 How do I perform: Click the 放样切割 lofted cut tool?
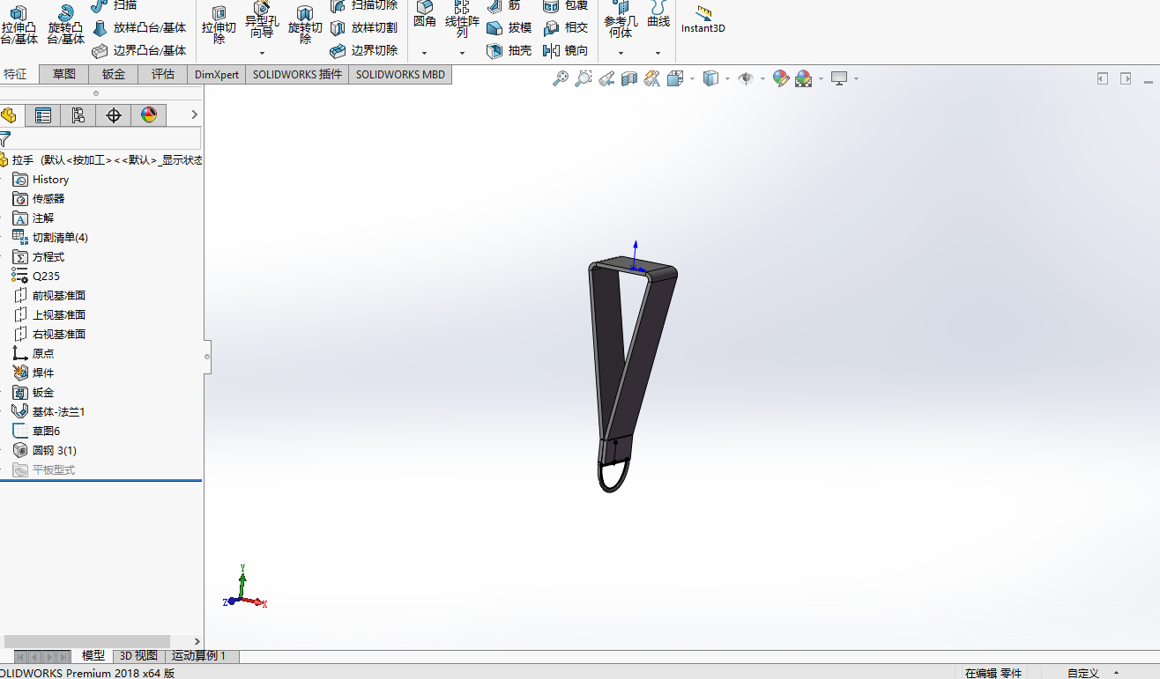(x=363, y=28)
